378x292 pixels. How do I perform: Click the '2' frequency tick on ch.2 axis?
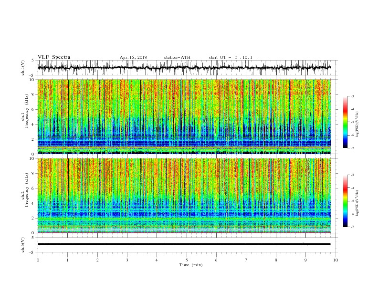tap(34, 218)
